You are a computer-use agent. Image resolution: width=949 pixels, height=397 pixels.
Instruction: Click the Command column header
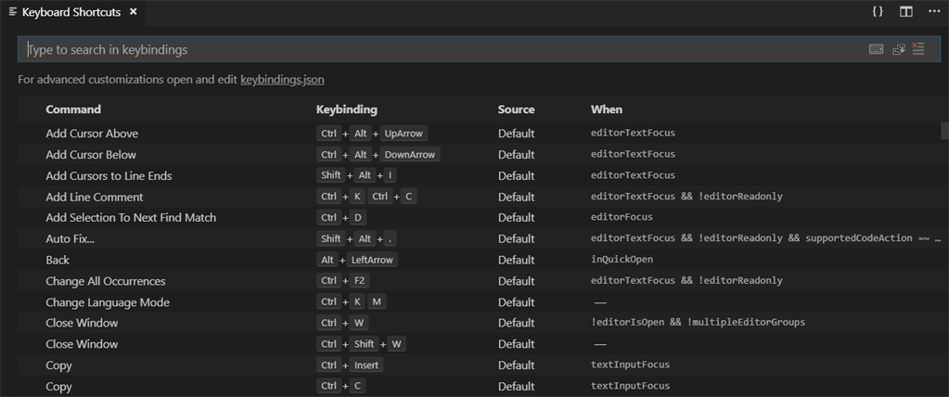[x=73, y=109]
